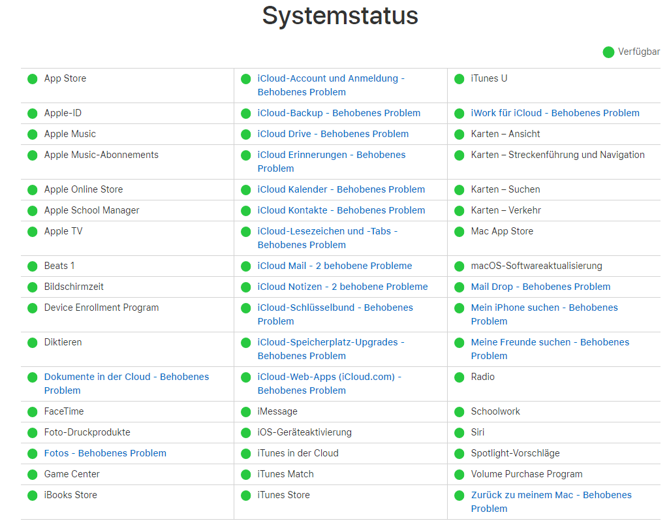The image size is (669, 523).
Task: Open iCloud-Account und Anmeldung resolved issue link
Action: click(x=331, y=85)
